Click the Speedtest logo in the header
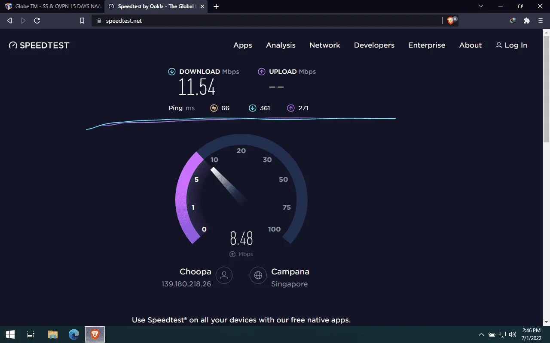Image resolution: width=550 pixels, height=343 pixels. pyautogui.click(x=39, y=45)
